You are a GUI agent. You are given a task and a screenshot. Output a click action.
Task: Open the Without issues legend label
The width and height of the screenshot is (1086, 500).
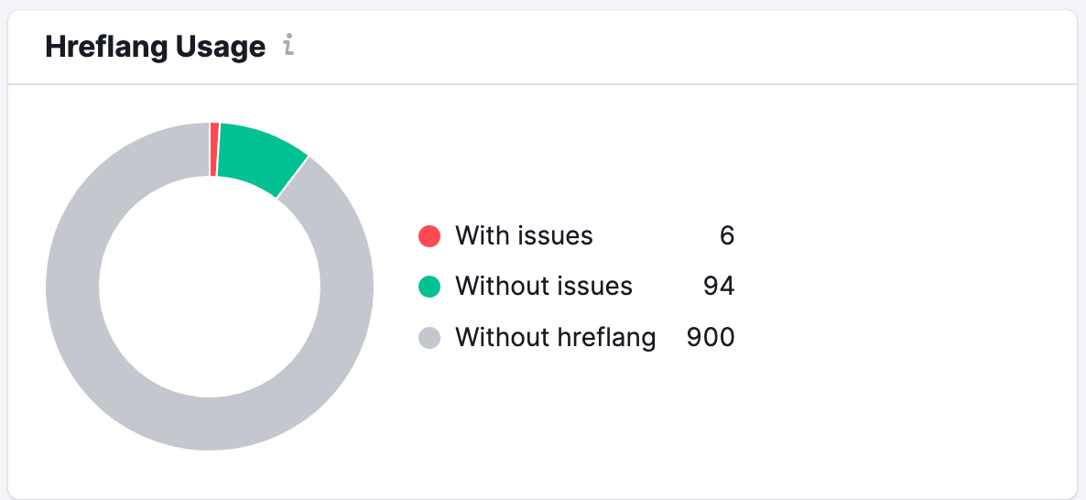coord(544,287)
